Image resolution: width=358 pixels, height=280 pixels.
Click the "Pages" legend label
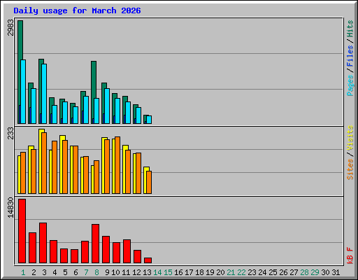tap(350, 85)
